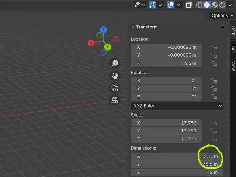Click the negative X axis gizmo circle
236x177 pixels.
click(x=116, y=39)
